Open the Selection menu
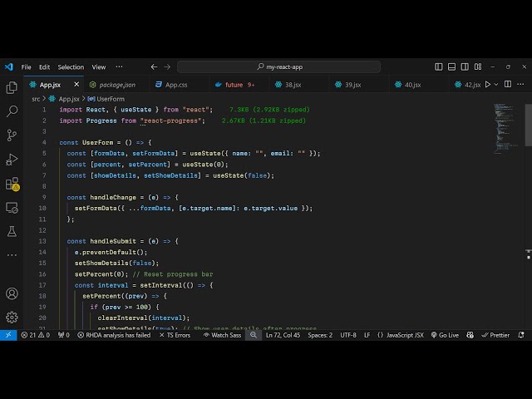 click(71, 66)
